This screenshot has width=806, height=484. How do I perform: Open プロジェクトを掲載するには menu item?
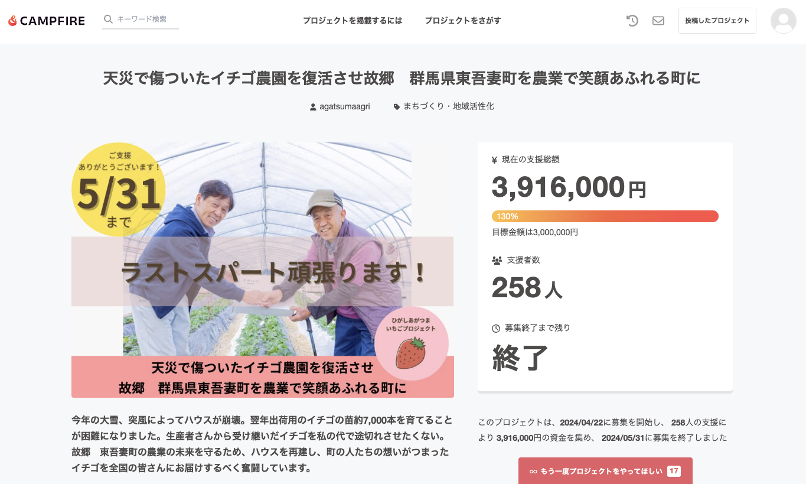pos(353,21)
